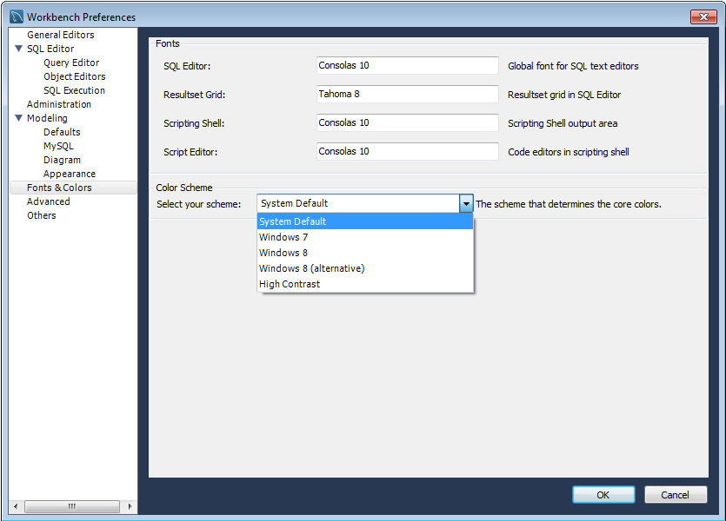Click the Cancel button
Screen dimensions: 726x521
click(x=675, y=495)
